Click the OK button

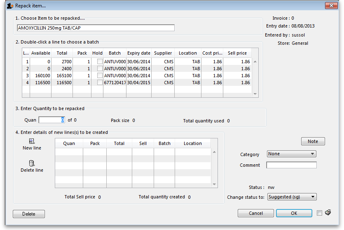click(x=294, y=213)
